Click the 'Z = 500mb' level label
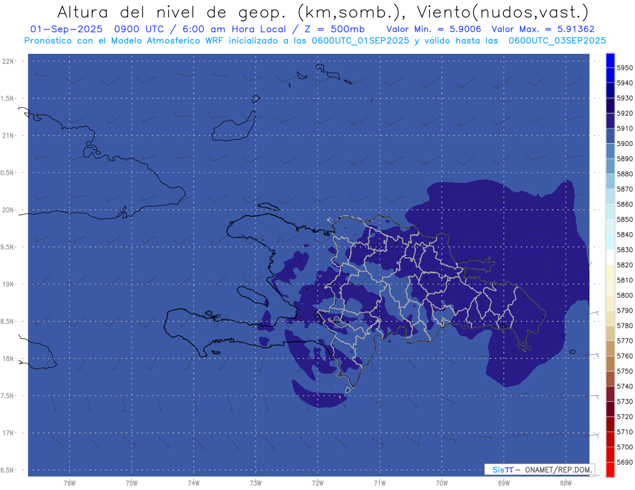This screenshot has width=635, height=490. [333, 29]
